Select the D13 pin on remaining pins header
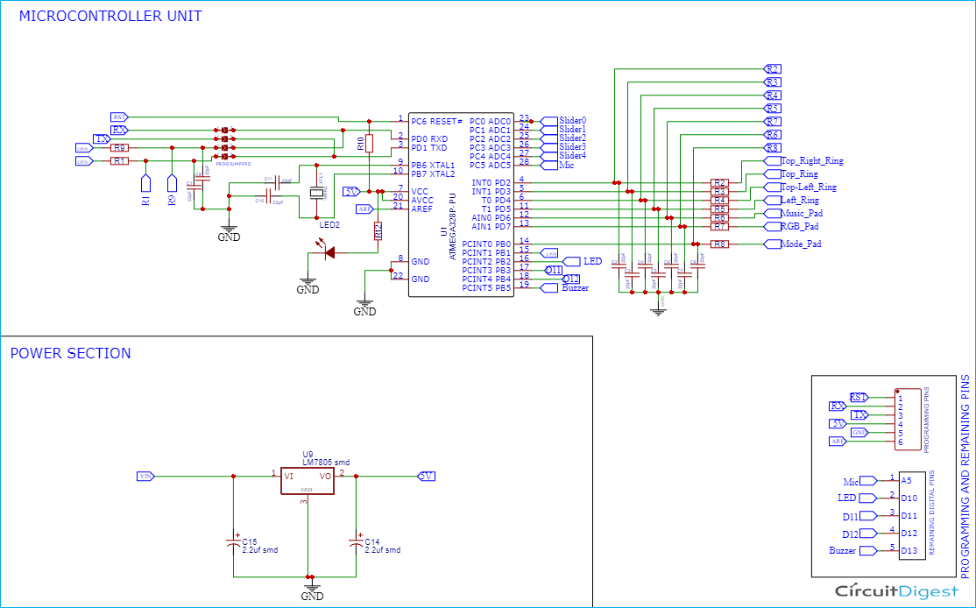Viewport: 976px width, 608px height. click(909, 550)
